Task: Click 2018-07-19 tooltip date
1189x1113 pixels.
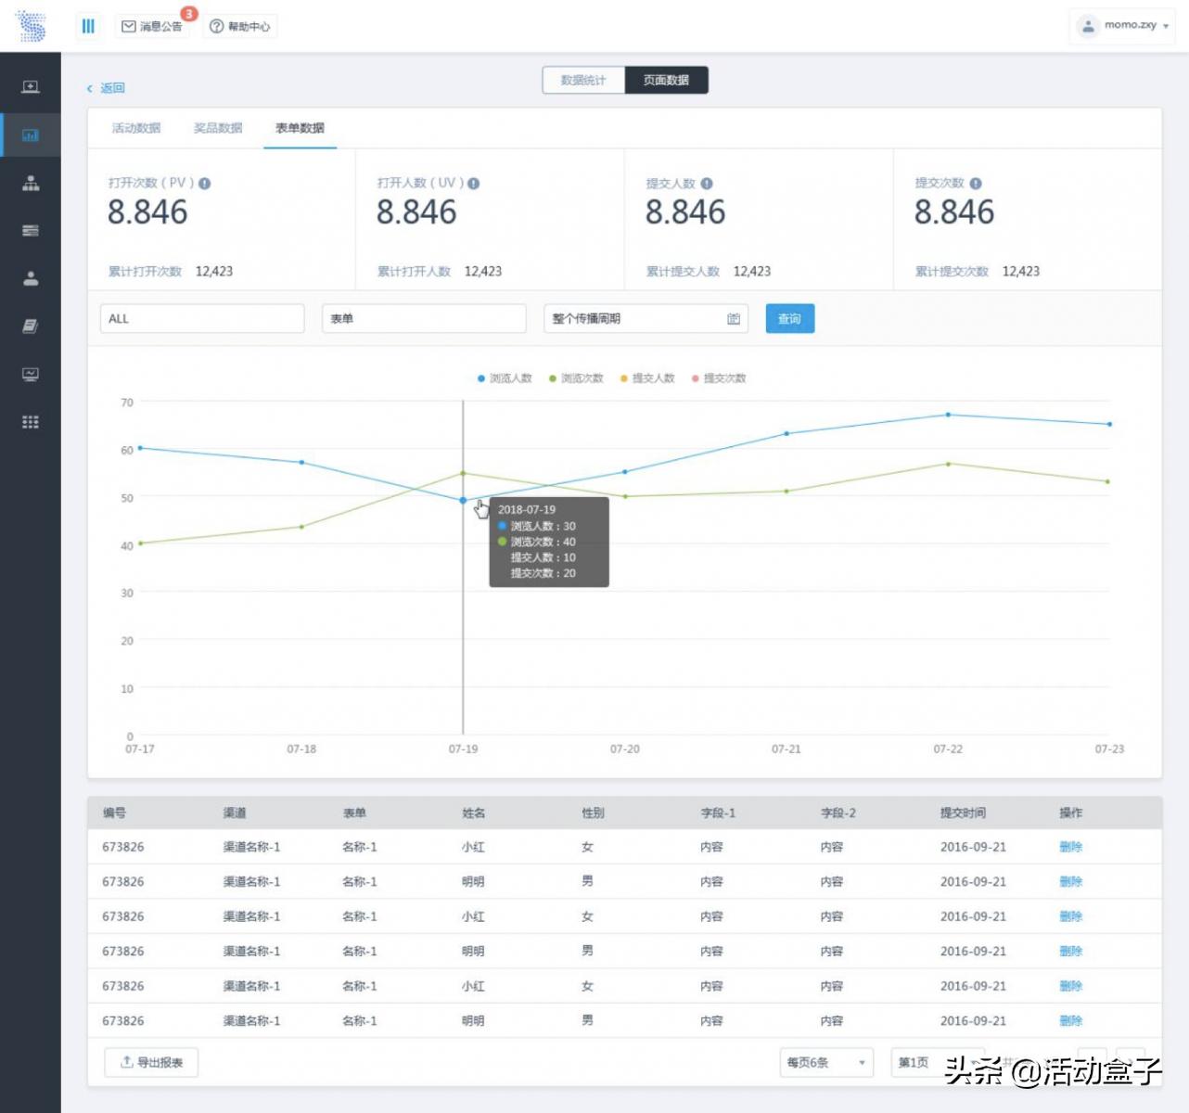Action: click(x=527, y=509)
